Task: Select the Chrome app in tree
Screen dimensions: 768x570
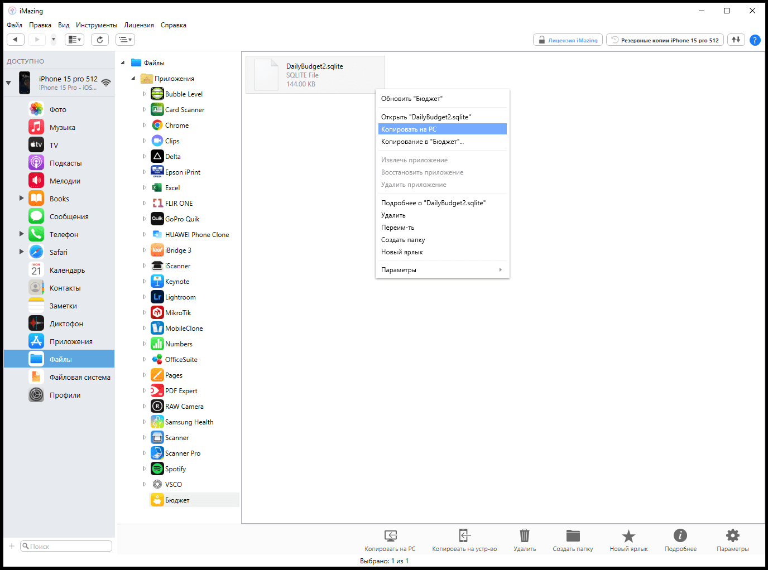Action: (x=176, y=125)
